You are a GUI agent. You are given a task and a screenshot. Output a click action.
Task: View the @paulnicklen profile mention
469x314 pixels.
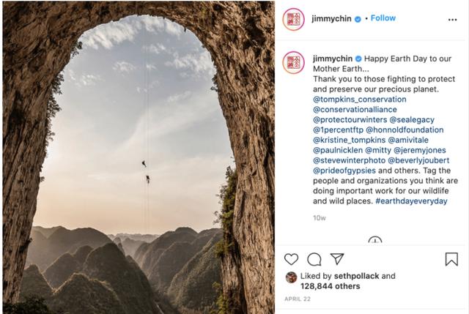338,150
